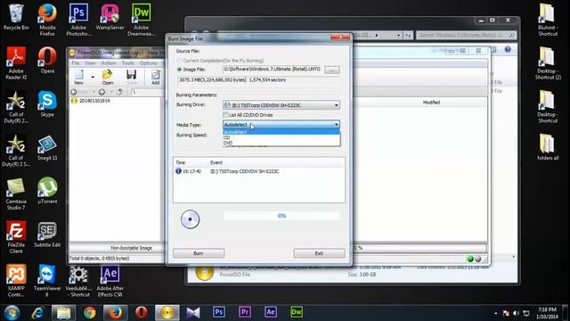Launch uTorrent from desktop
Viewport: 570px width, 321px height.
click(47, 191)
